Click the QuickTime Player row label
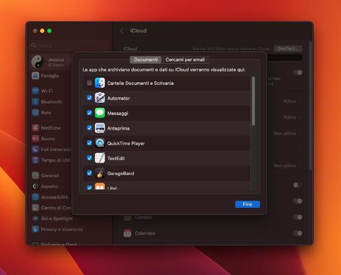 tap(126, 144)
